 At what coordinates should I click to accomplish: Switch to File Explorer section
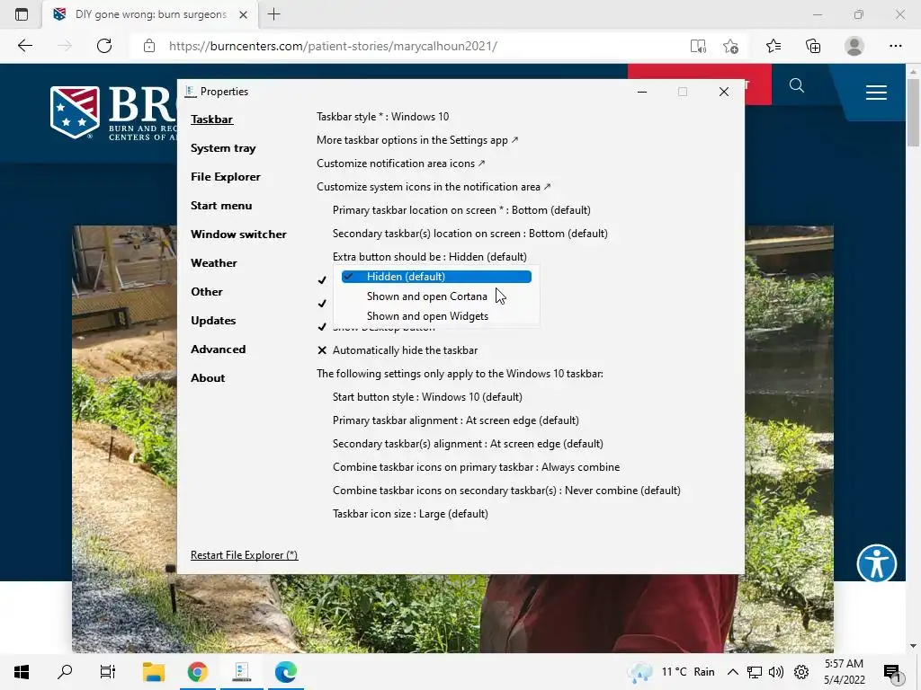pos(225,177)
